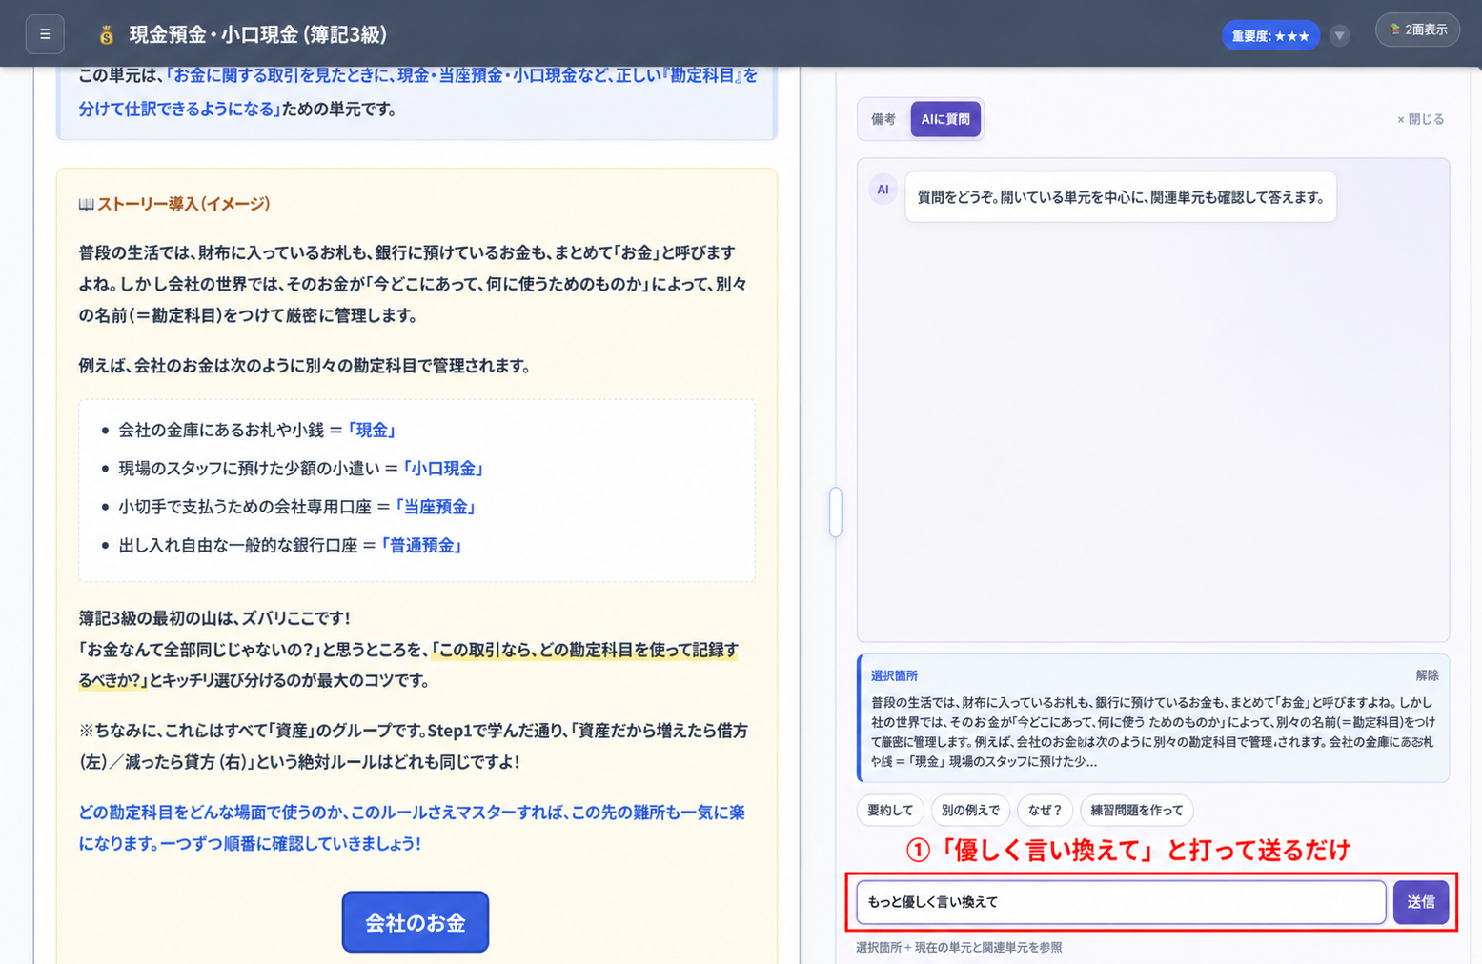Image resolution: width=1482 pixels, height=964 pixels.
Task: Send the message with 送信 button
Action: point(1420,902)
